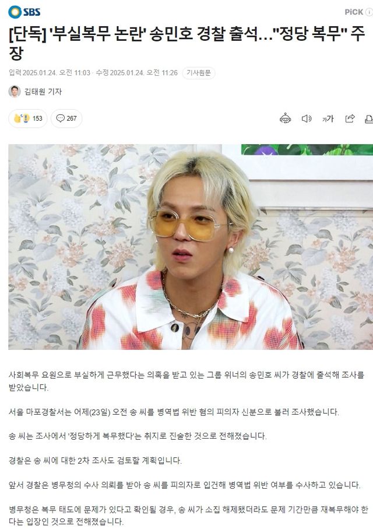373x529 pixels.
Task: Open comments bubble showing 267
Action: pos(66,118)
